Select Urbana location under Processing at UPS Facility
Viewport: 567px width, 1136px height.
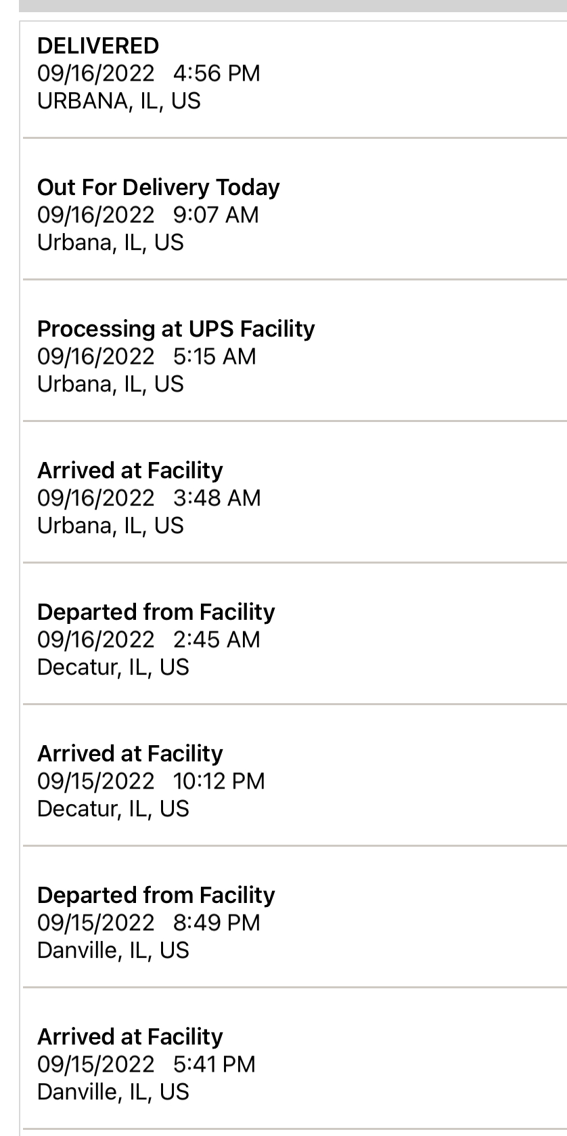[x=110, y=384]
